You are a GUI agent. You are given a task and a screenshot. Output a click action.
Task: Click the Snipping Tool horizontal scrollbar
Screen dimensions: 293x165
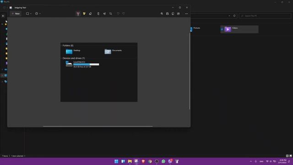(x=98, y=126)
